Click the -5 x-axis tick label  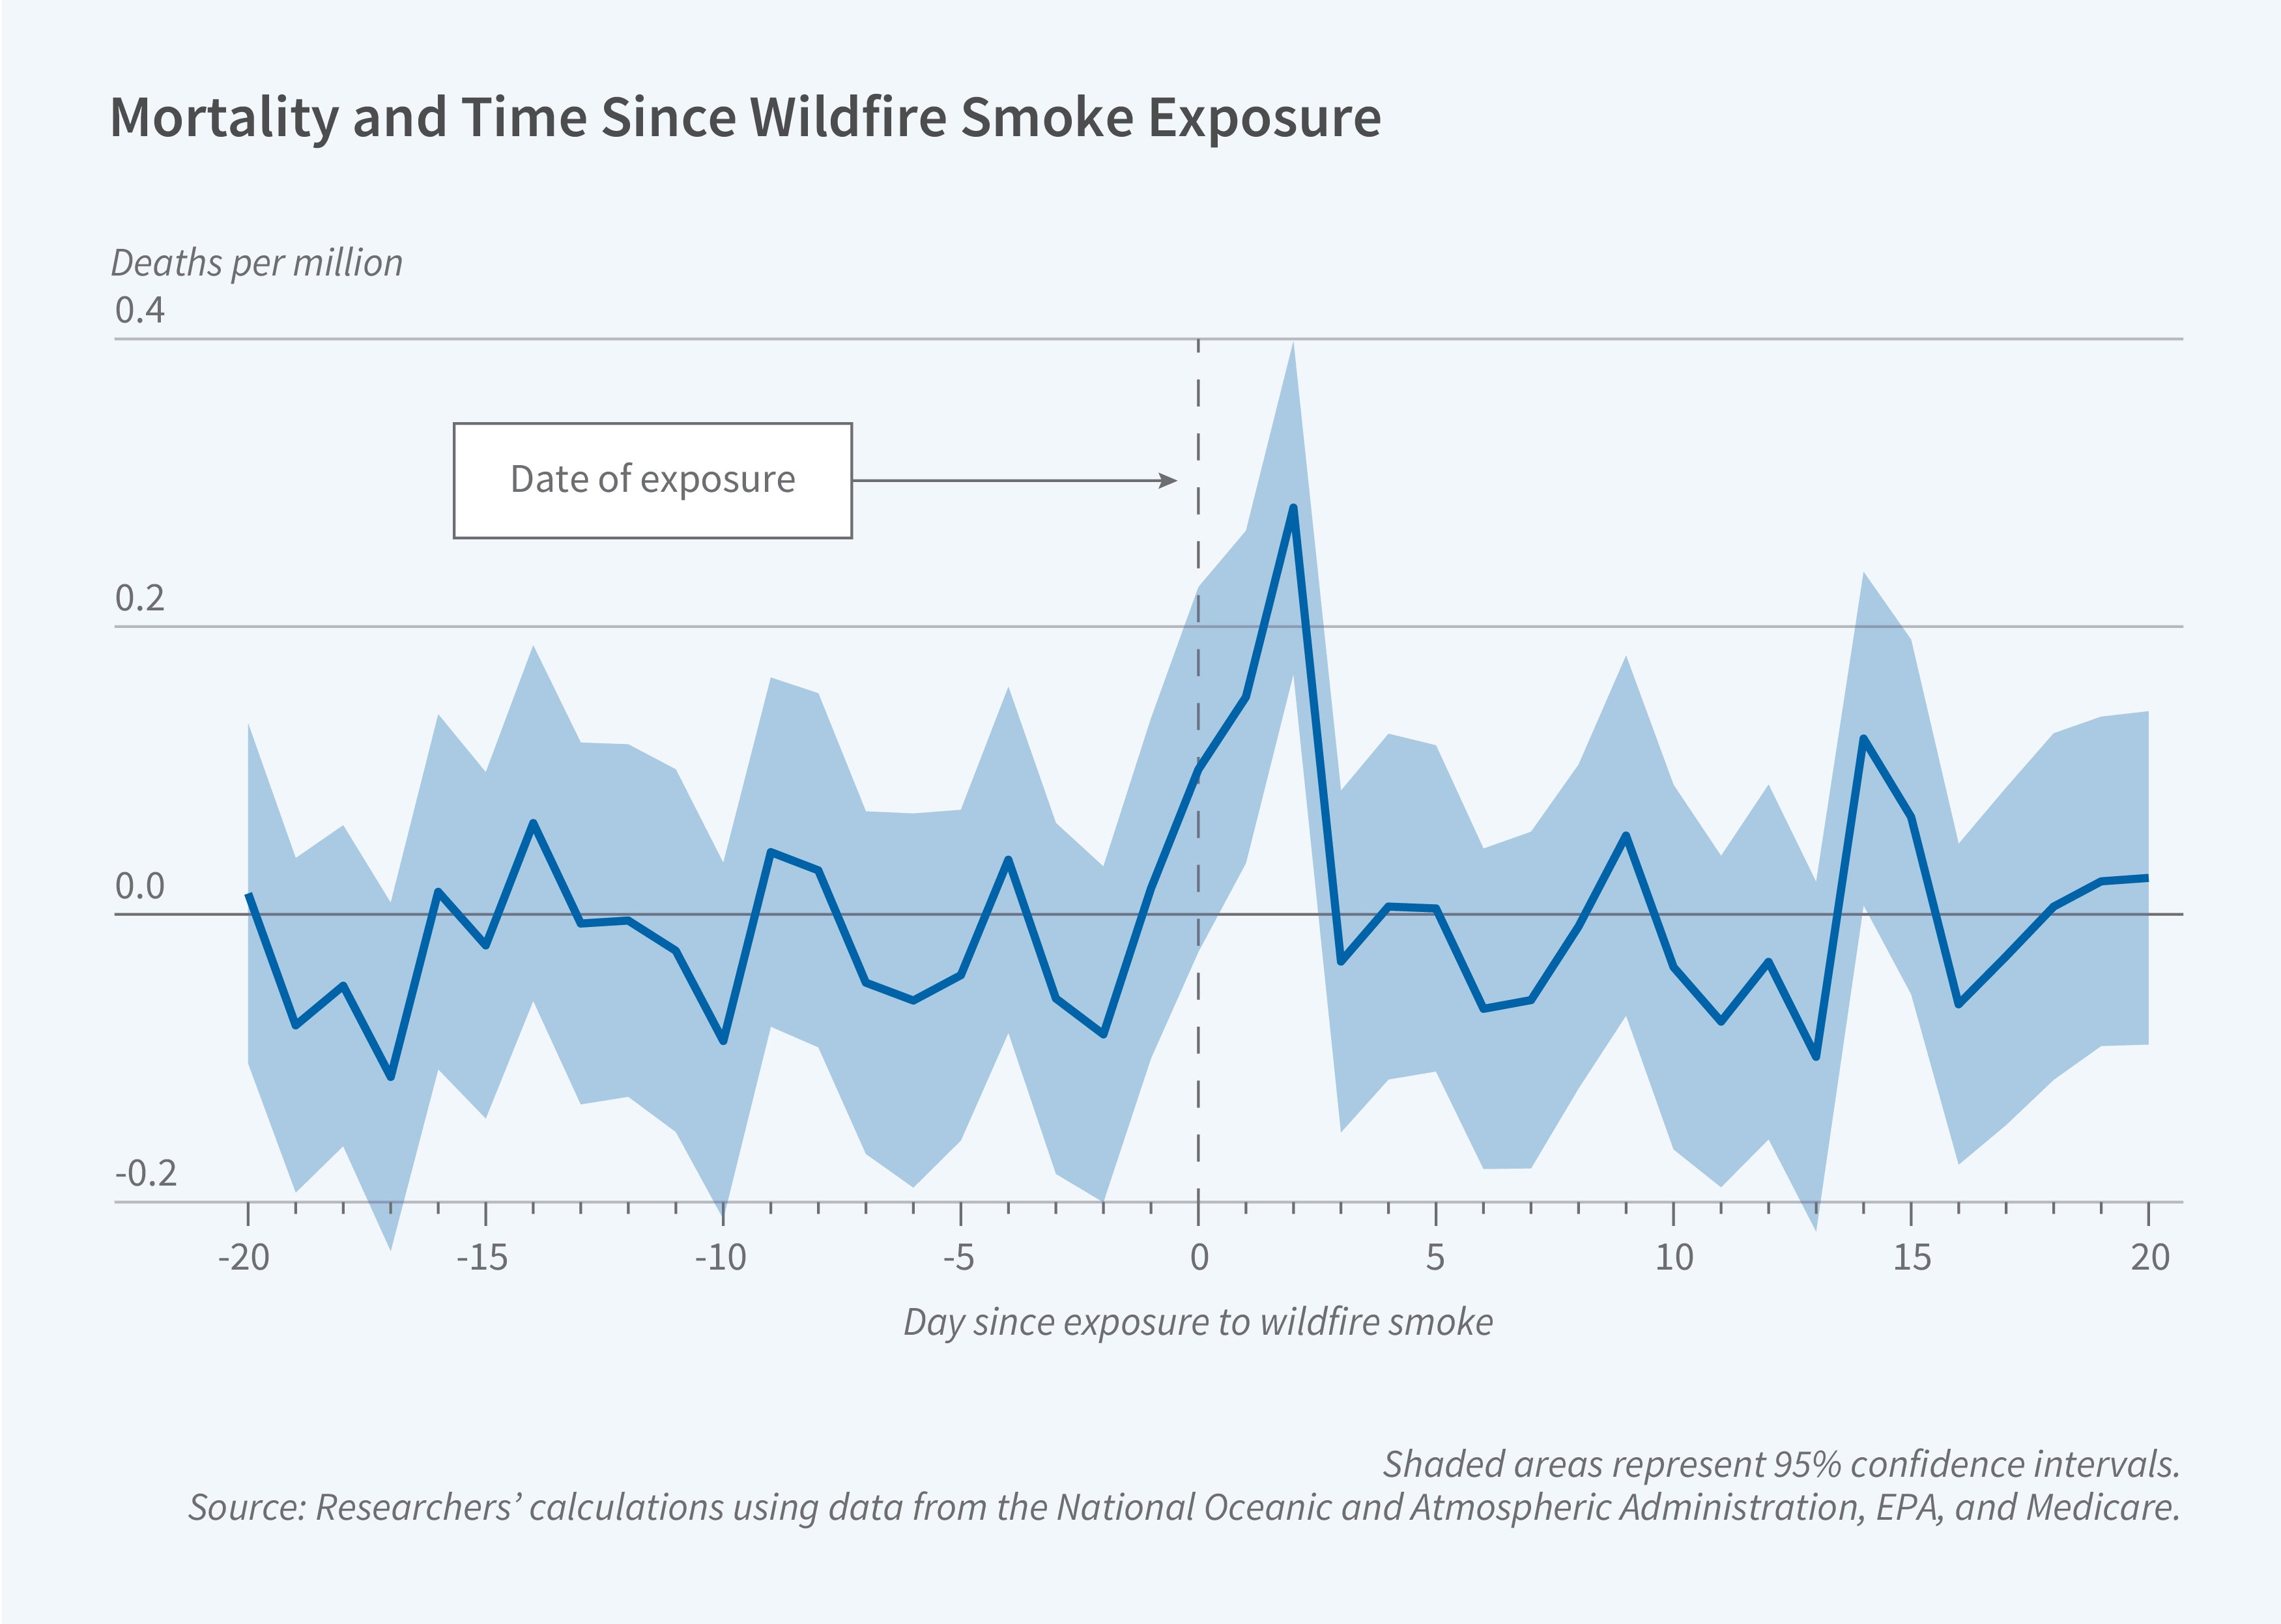tap(958, 1257)
